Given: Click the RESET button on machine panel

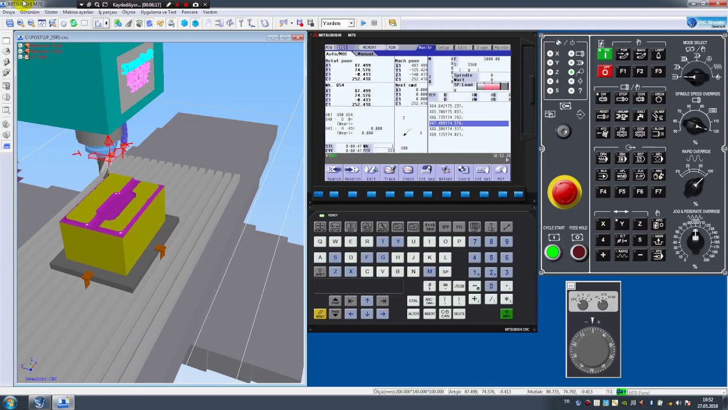Looking at the screenshot, I should coord(603,116).
